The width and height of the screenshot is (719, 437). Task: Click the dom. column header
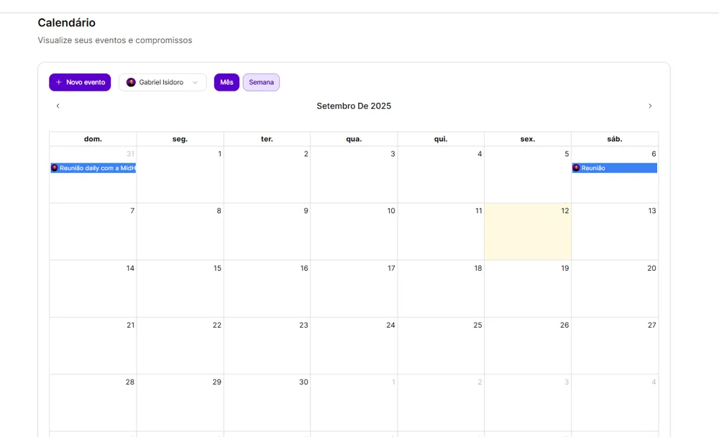tap(93, 139)
